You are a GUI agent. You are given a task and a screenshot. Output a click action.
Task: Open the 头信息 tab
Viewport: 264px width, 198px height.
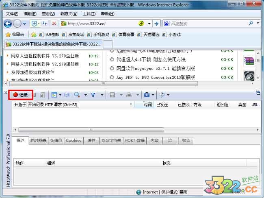pyautogui.click(x=56, y=141)
